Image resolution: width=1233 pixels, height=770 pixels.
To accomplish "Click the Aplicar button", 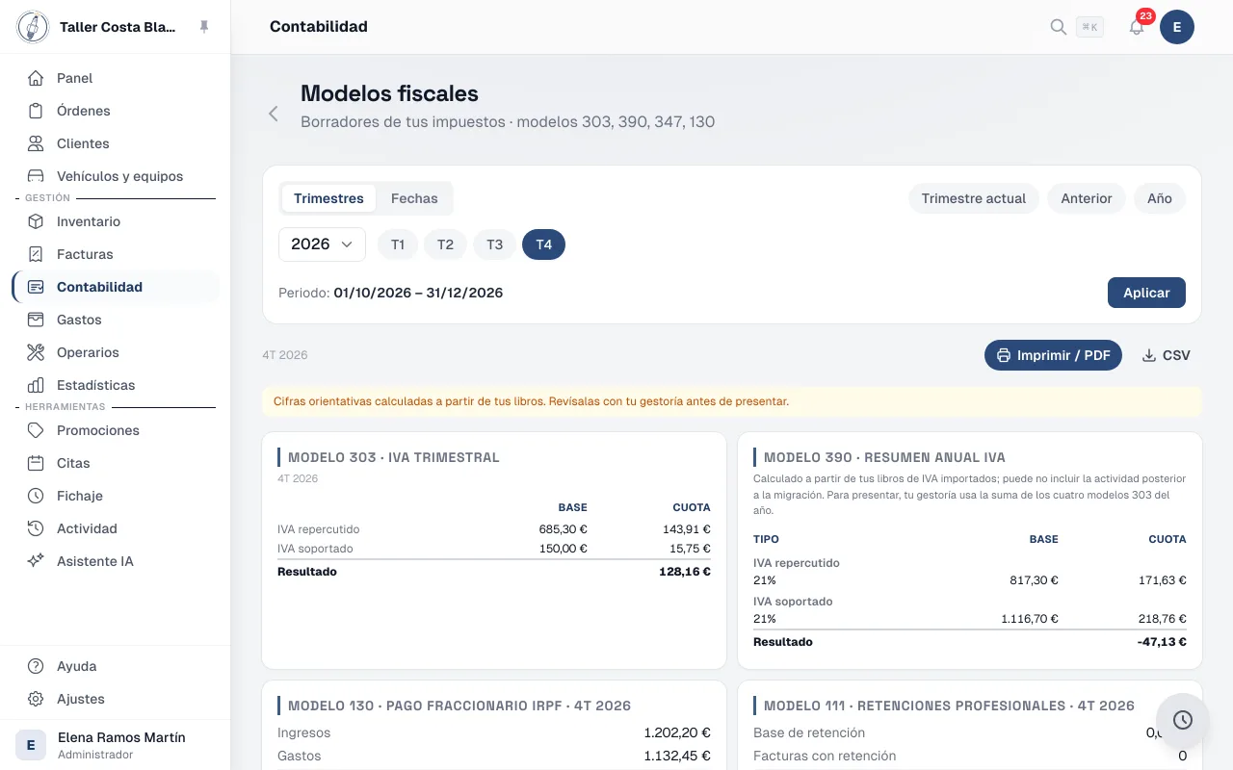I will (x=1146, y=293).
